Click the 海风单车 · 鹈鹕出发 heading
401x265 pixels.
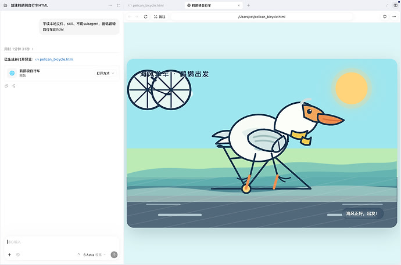coord(174,74)
